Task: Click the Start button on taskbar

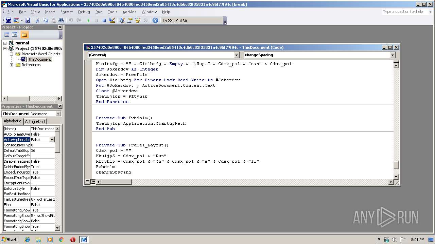Action: point(10,240)
